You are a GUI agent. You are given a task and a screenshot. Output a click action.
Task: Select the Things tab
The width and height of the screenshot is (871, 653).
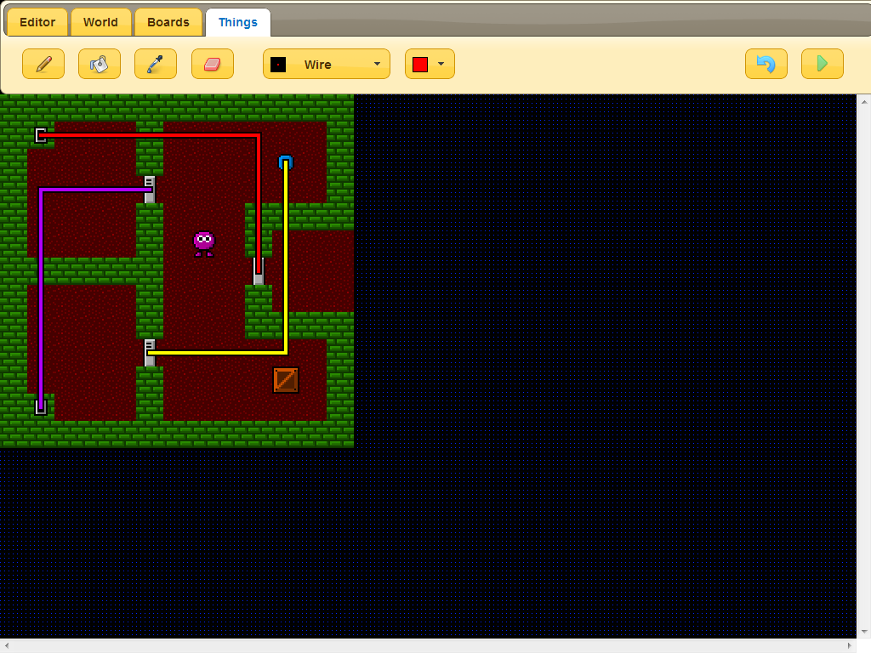click(238, 22)
